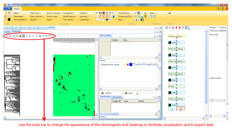
Task: Click the binoculars search icon in clustering toolbar
Action: (x=40, y=36)
